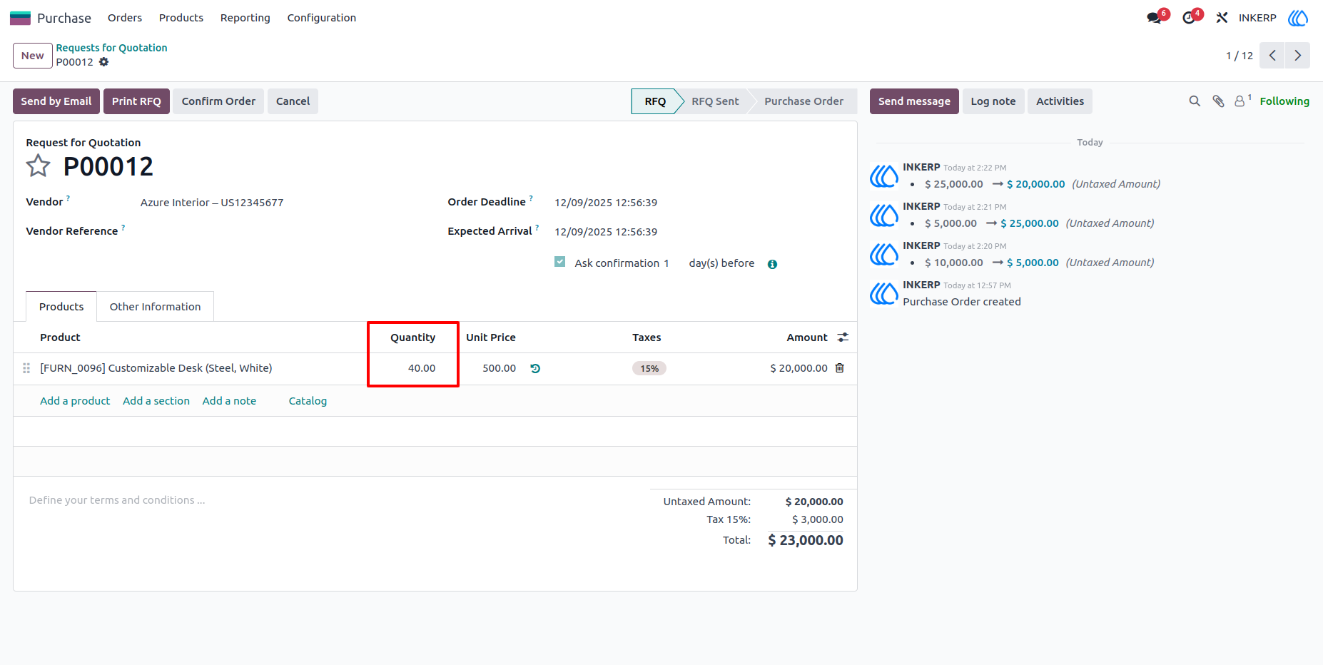
Task: Click the Confirm Order button
Action: [218, 101]
